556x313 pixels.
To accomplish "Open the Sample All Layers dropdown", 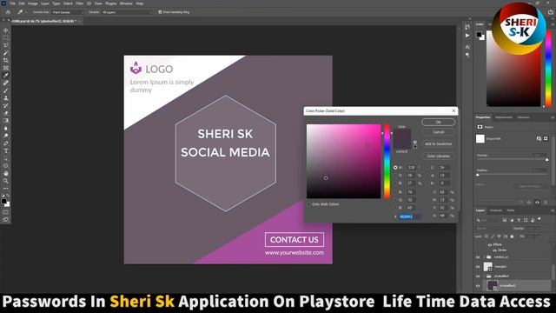I will [127, 12].
